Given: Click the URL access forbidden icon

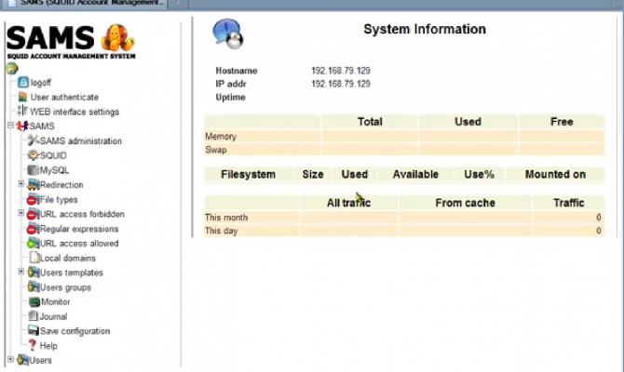Looking at the screenshot, I should click(33, 214).
